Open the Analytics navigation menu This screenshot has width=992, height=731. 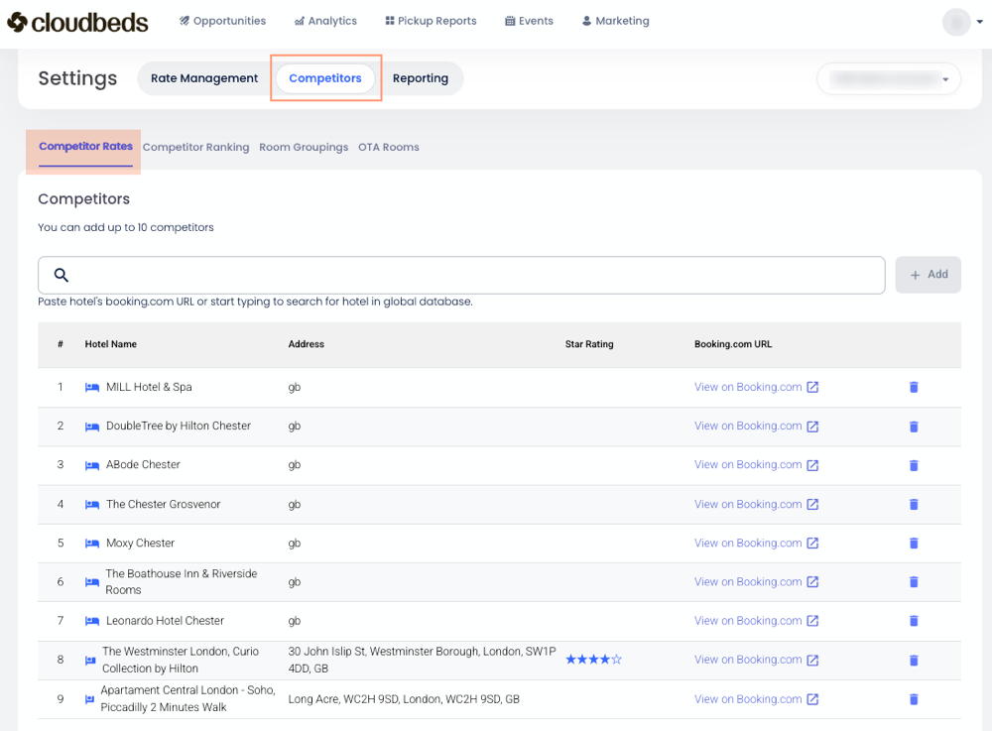pyautogui.click(x=325, y=21)
